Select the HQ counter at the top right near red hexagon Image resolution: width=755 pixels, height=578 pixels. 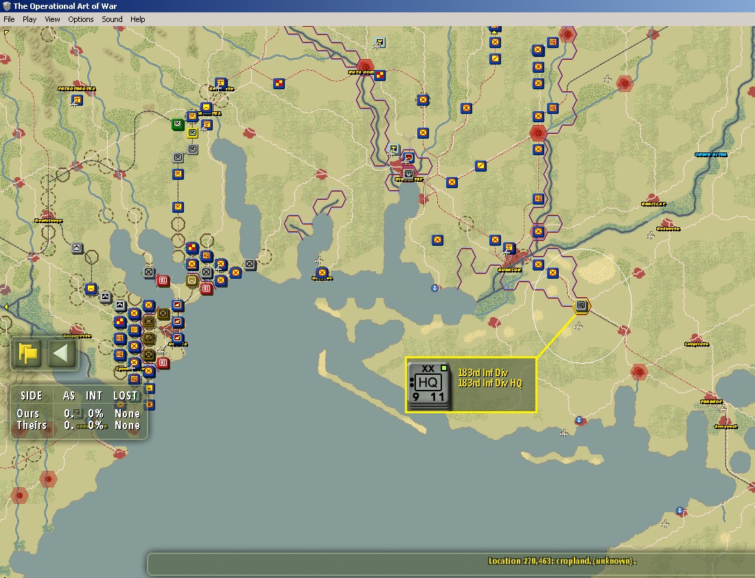pos(553,43)
